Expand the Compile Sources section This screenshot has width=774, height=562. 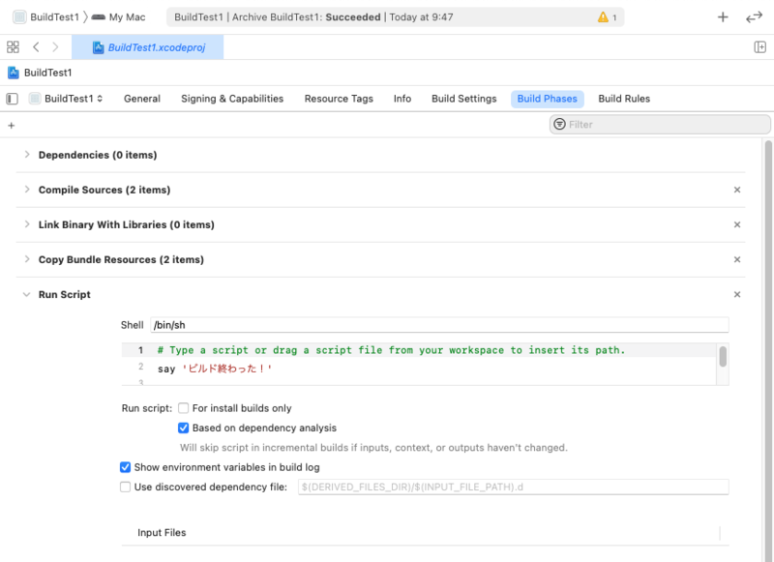pos(27,190)
